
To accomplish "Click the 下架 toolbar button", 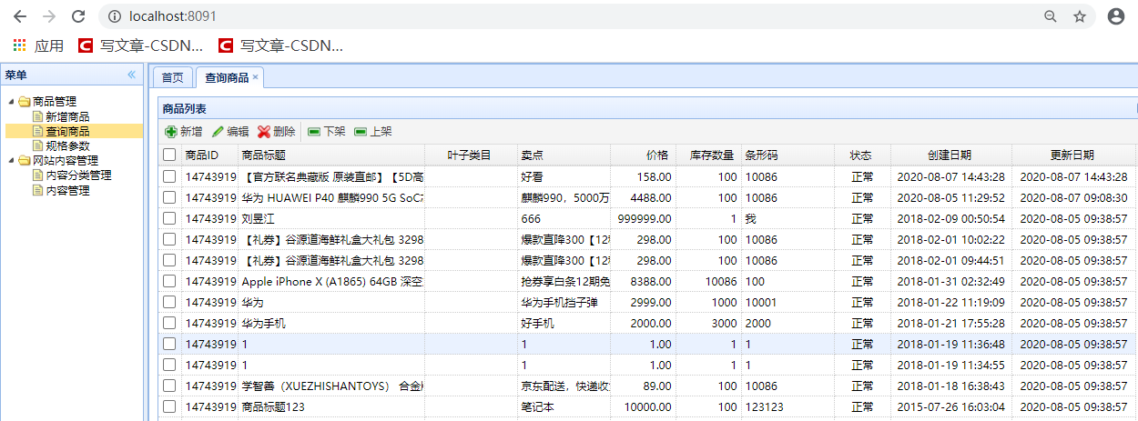I will 327,132.
